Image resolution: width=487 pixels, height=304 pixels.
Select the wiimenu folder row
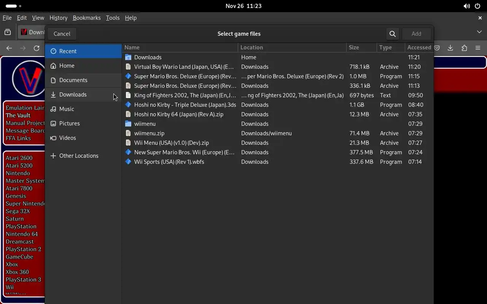tap(278, 124)
